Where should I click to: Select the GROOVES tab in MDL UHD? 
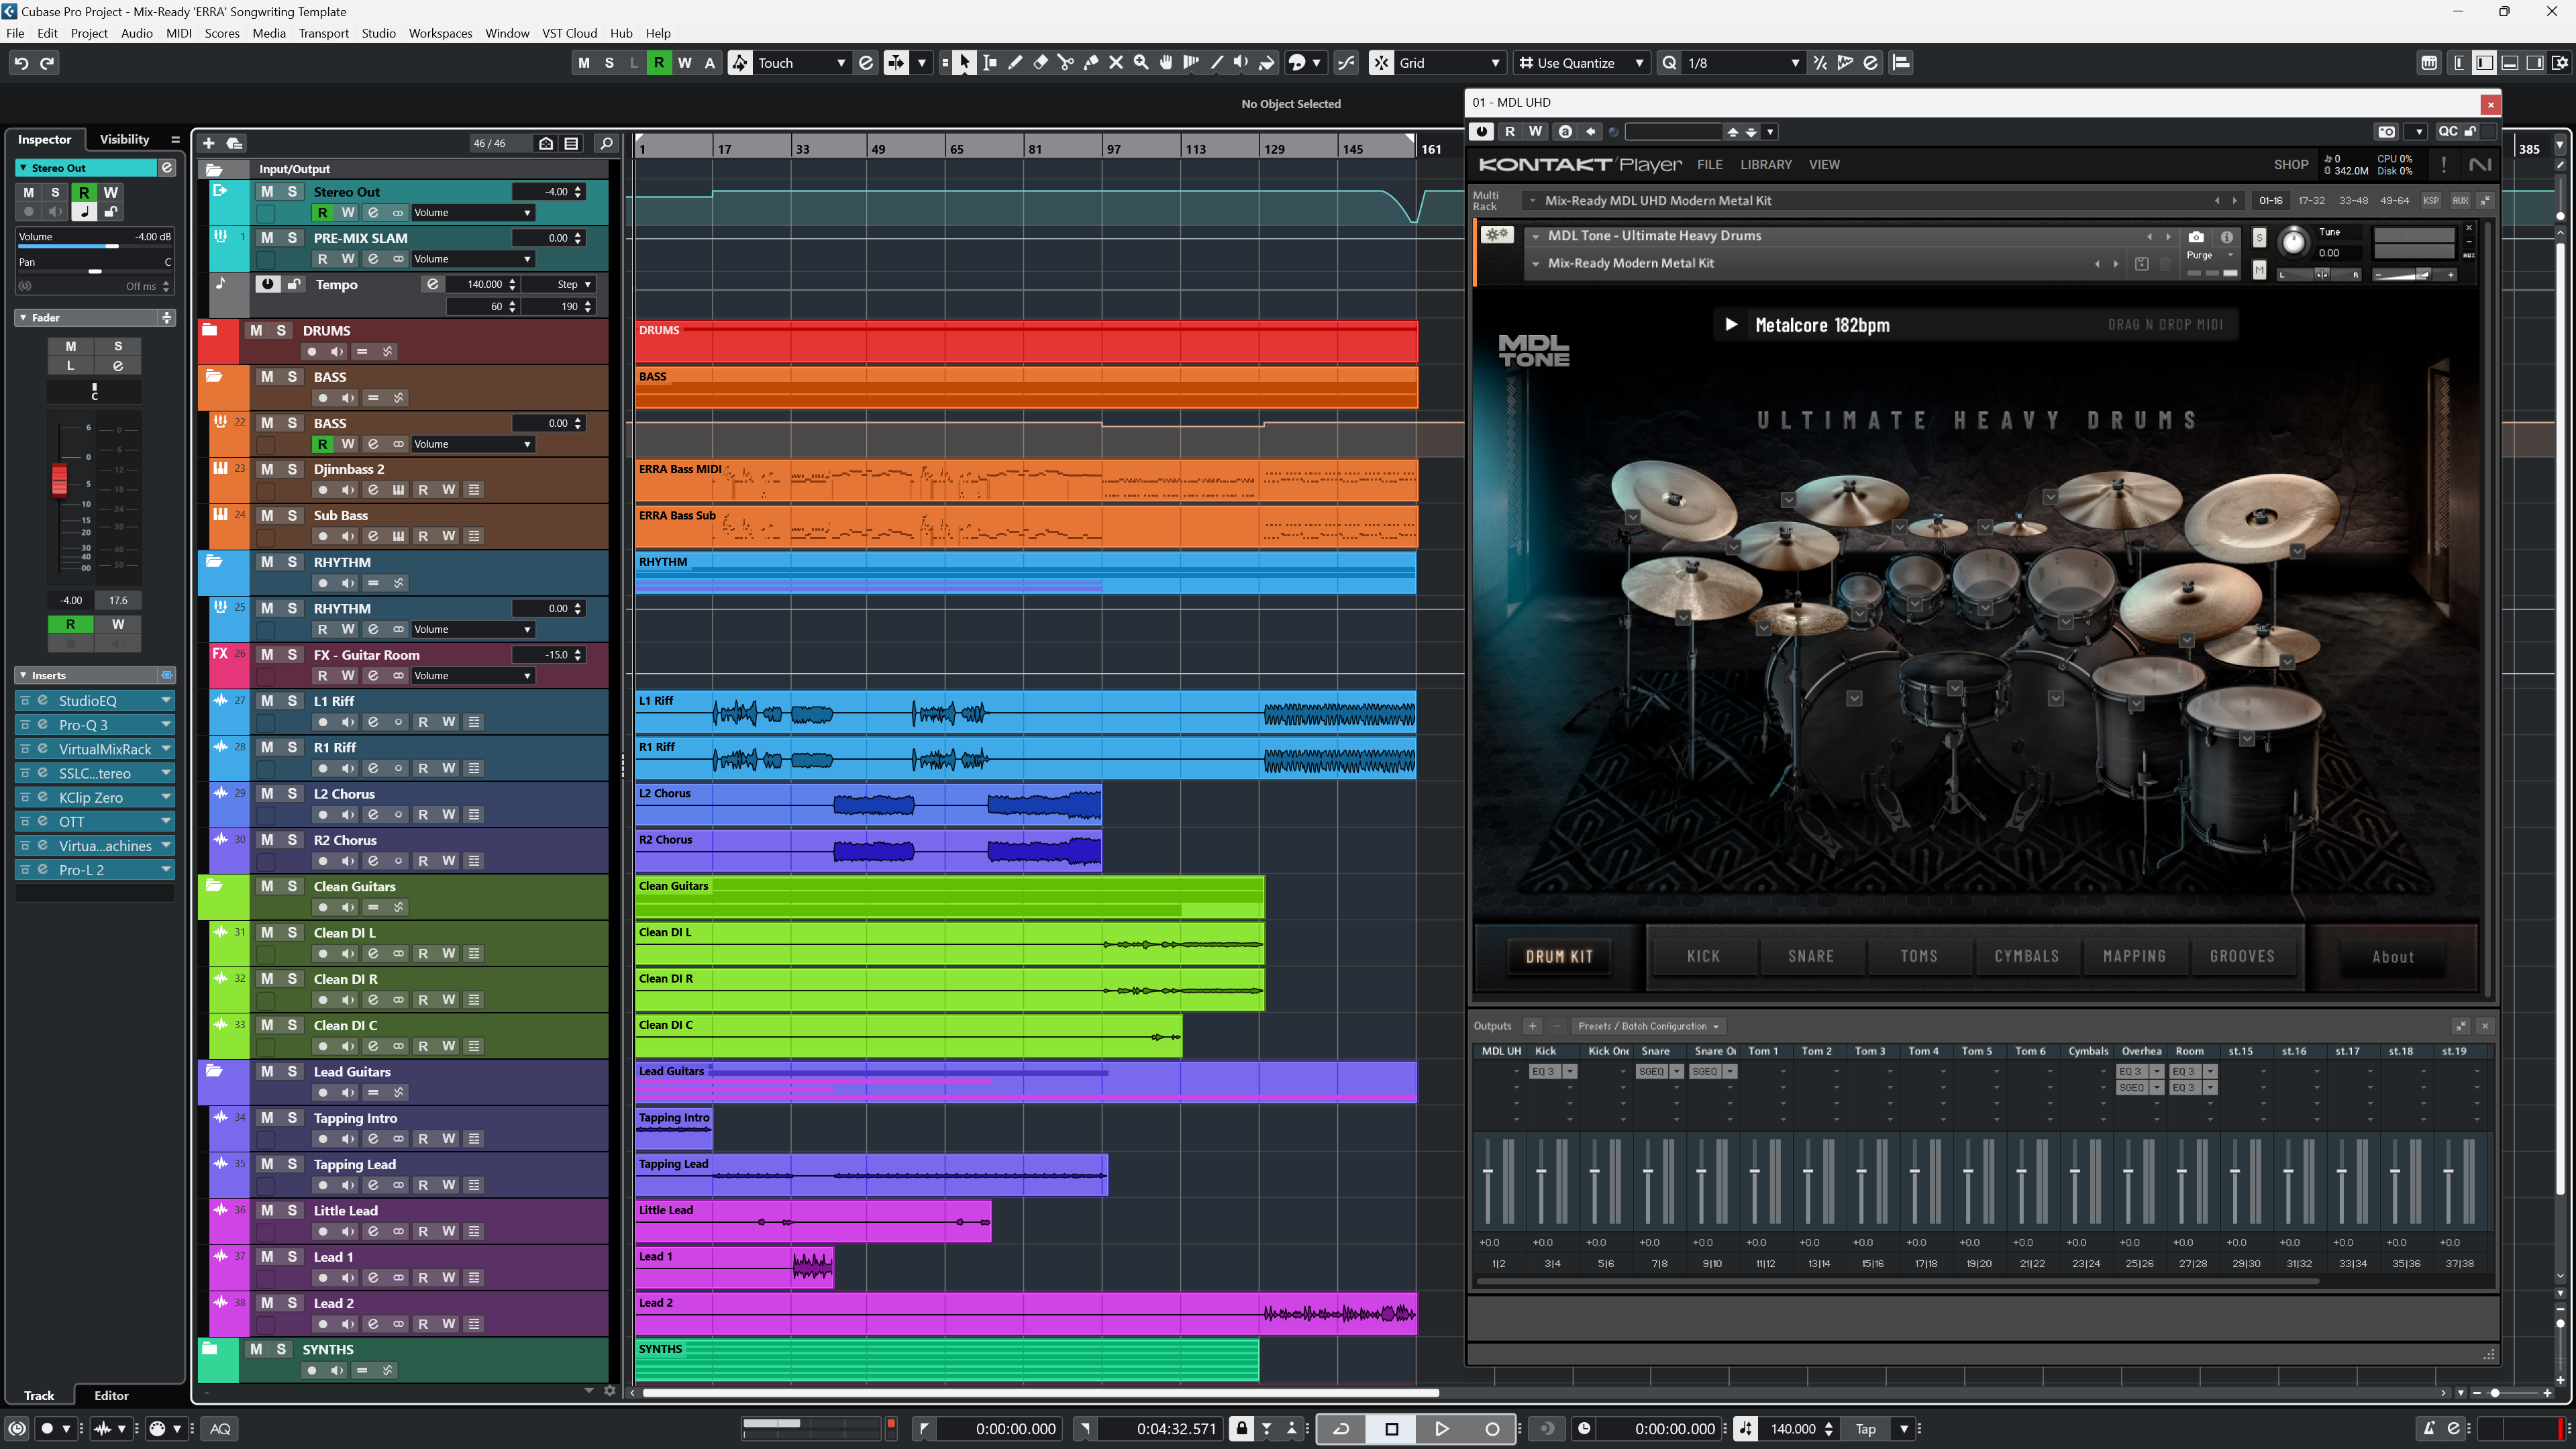[x=2243, y=956]
